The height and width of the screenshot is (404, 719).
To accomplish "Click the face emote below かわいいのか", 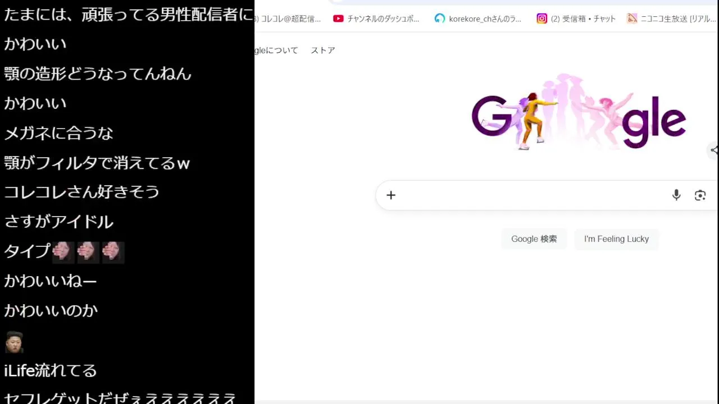I will tap(14, 342).
